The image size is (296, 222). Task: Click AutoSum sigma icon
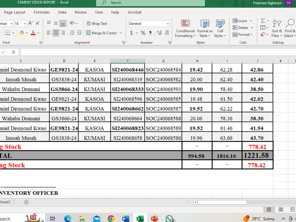coord(263,21)
